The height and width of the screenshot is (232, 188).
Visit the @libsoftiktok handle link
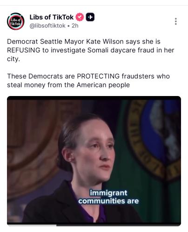(x=47, y=26)
